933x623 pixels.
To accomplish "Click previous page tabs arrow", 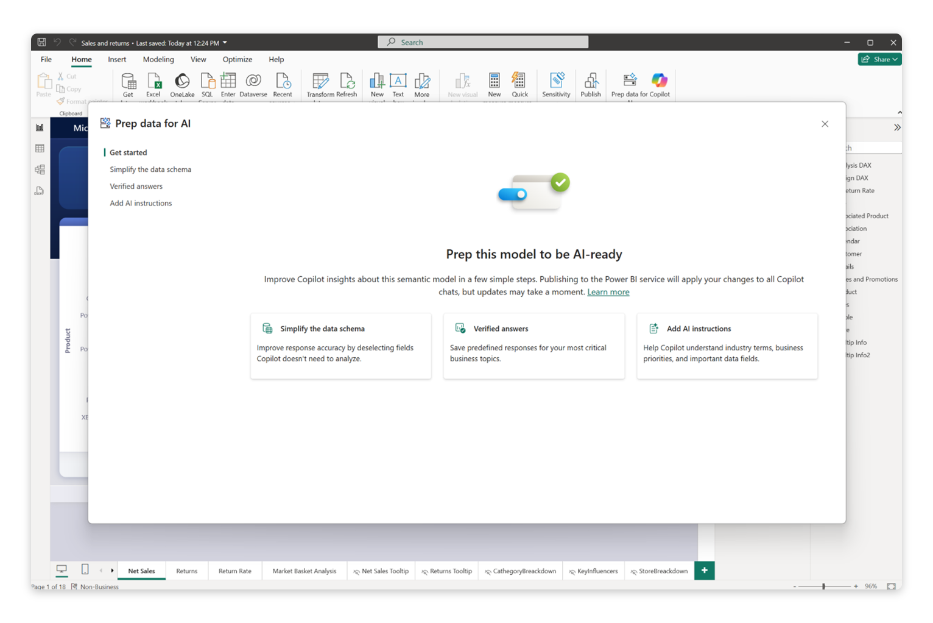I will 101,571.
